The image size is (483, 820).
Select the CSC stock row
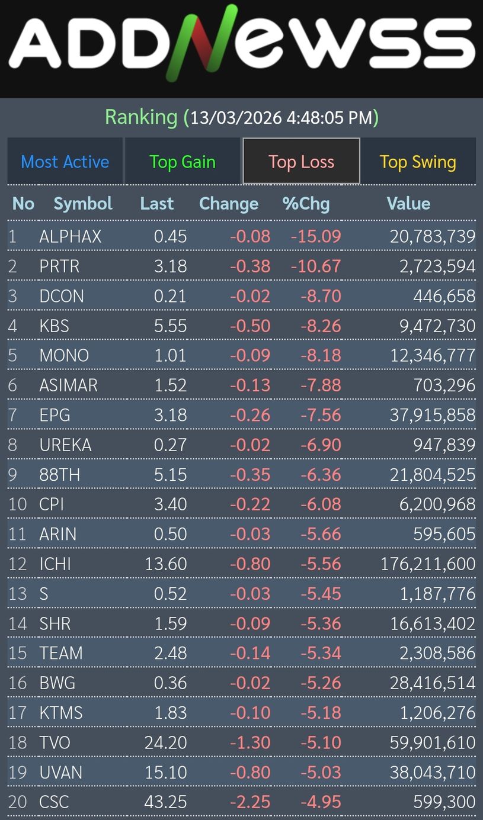pyautogui.click(x=54, y=802)
